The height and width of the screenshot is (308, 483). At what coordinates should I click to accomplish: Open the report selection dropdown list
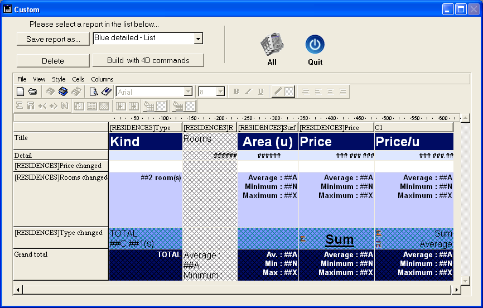point(197,38)
